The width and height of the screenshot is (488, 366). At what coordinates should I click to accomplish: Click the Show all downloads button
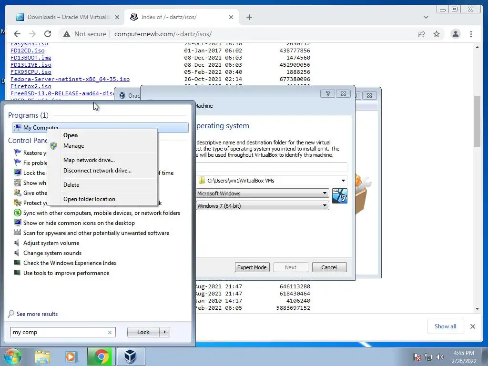tap(446, 326)
